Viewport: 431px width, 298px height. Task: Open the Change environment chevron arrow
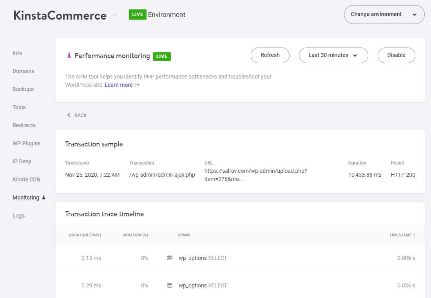tap(414, 14)
